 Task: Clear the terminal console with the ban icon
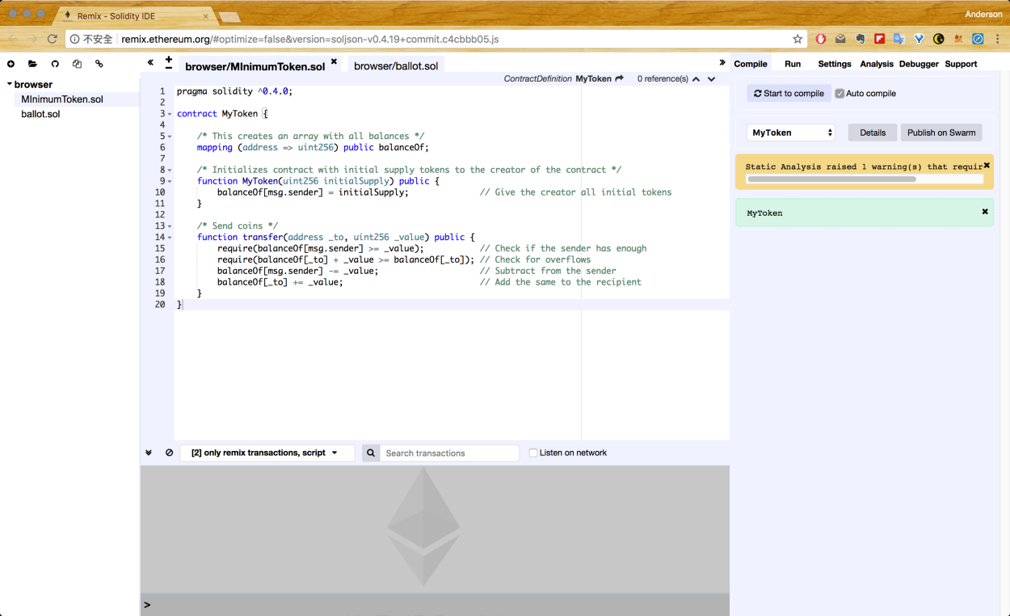[x=169, y=453]
